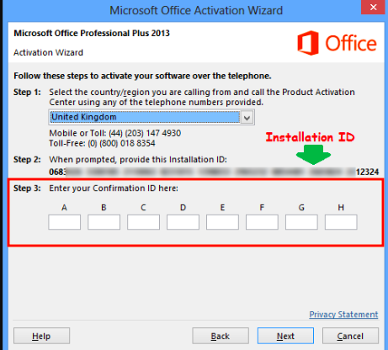
Task: Click 'Follow these steps to activate' instruction
Action: click(142, 76)
